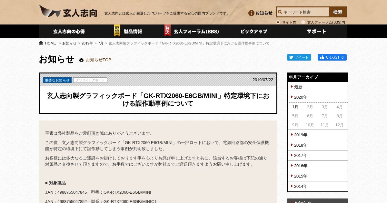Click the 検索 search button
The image size is (387, 203).
[338, 12]
